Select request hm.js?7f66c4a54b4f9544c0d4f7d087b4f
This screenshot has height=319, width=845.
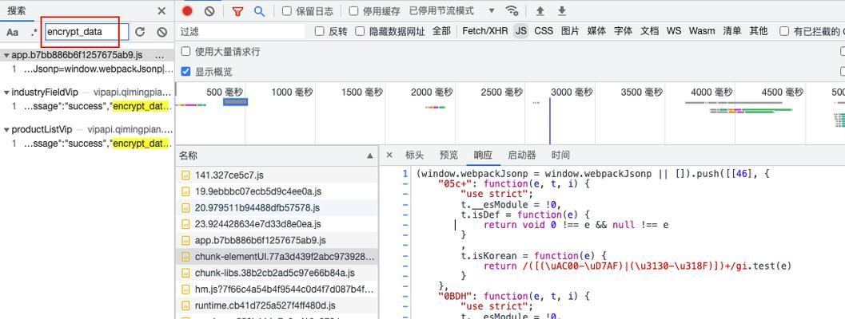click(x=277, y=289)
